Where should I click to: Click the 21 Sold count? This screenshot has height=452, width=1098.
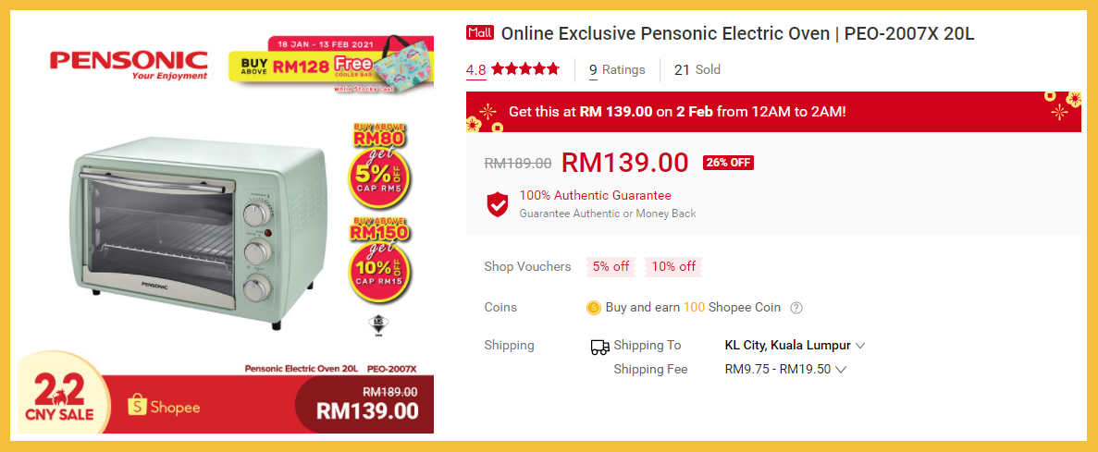coord(697,69)
